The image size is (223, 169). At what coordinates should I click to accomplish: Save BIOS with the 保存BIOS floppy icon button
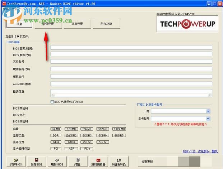point(37,161)
